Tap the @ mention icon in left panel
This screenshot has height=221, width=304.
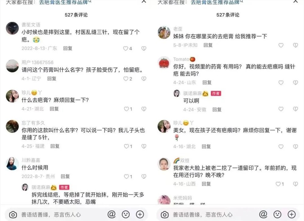pyautogui.click(x=112, y=214)
